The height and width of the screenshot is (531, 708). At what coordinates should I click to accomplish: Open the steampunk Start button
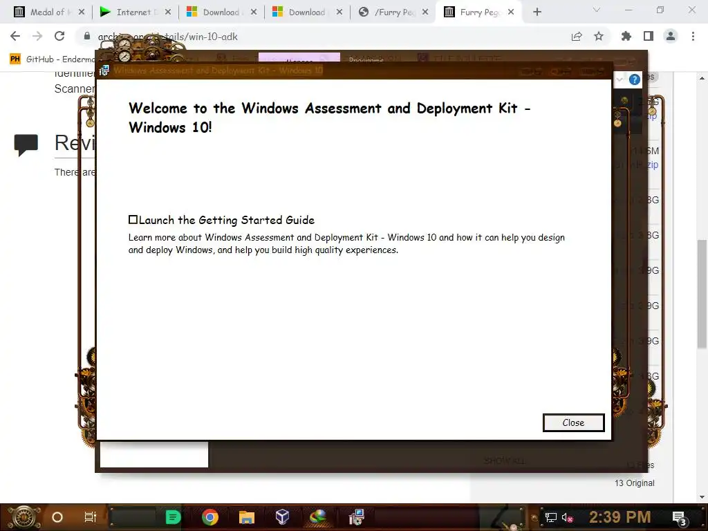pos(24,517)
